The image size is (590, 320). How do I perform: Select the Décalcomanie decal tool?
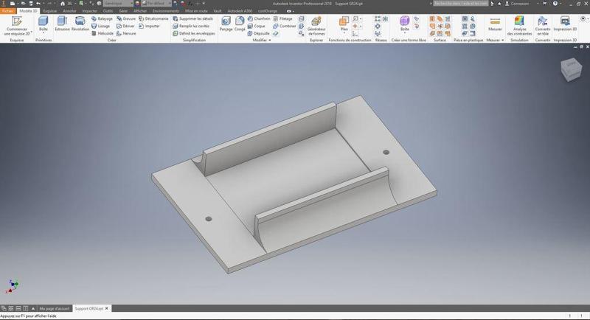tap(153, 18)
